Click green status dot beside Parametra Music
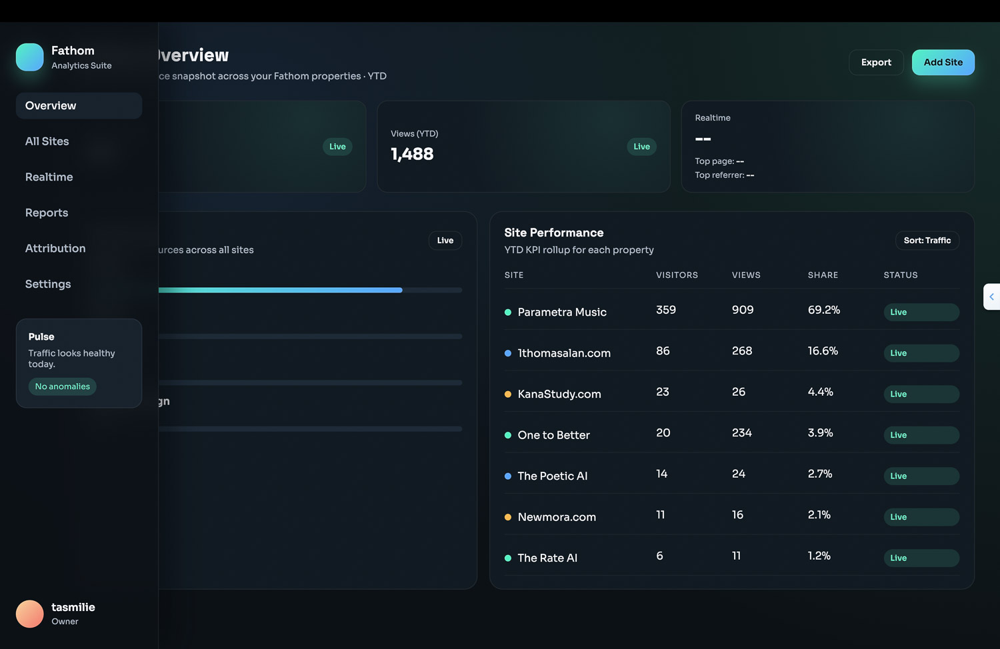Image resolution: width=1000 pixels, height=649 pixels. point(508,313)
